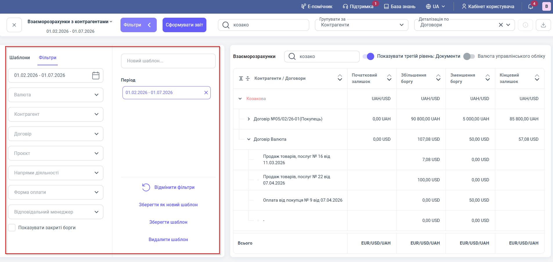Remove the Період filter chip with X
Viewport: 553px width, 262px height.
[x=206, y=93]
